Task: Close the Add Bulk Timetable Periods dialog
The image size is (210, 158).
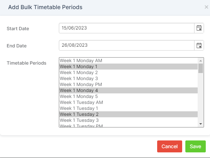Action: point(206,7)
